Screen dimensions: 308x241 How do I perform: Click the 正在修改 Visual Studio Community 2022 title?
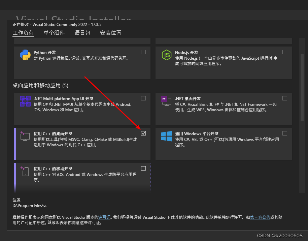(x=57, y=25)
